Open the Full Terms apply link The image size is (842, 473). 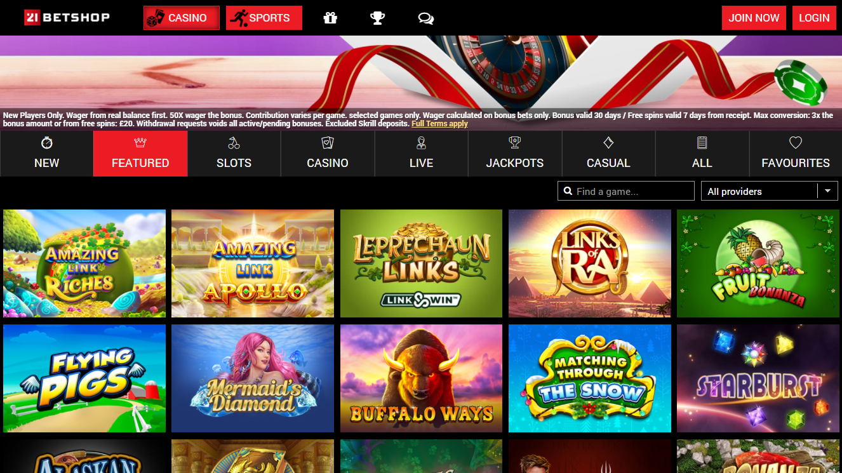439,124
